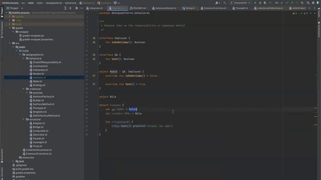The height and width of the screenshot is (180, 321).
Task: Click designpatterns in the navigation breadcrumb
Action: pos(54,3)
